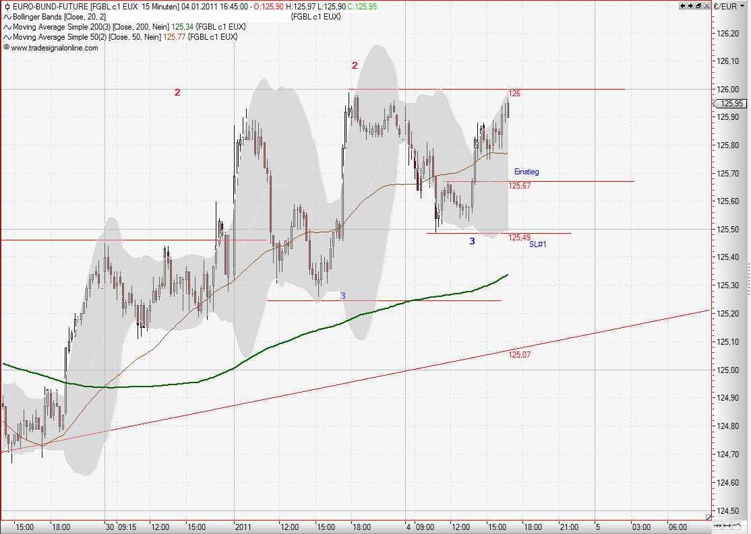The width and height of the screenshot is (751, 534).
Task: Click the Moving Average Simple 200 legend icon
Action: (x=6, y=27)
